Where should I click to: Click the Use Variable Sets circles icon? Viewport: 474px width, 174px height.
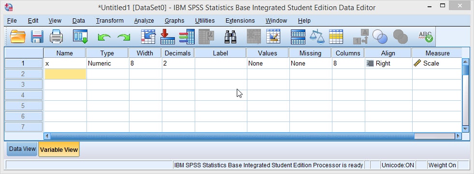(380, 37)
